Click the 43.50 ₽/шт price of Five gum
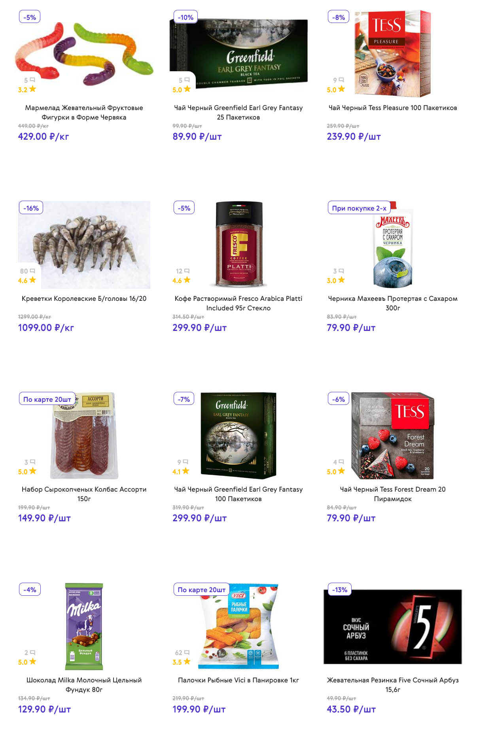 tap(351, 709)
